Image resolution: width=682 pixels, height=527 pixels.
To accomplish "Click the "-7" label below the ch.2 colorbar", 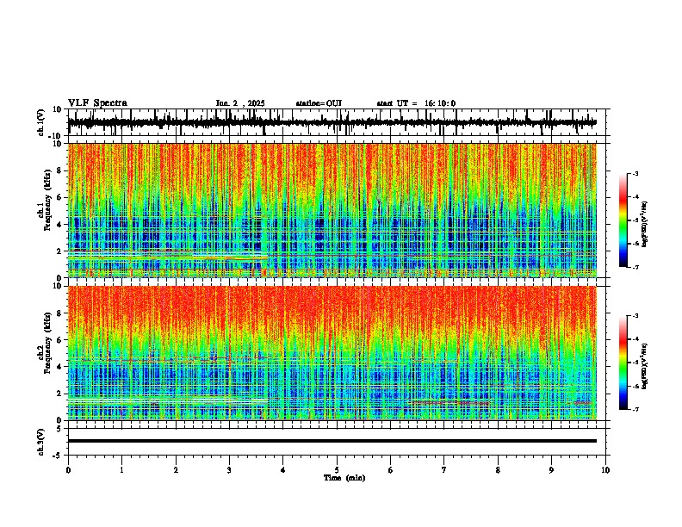I will point(635,410).
